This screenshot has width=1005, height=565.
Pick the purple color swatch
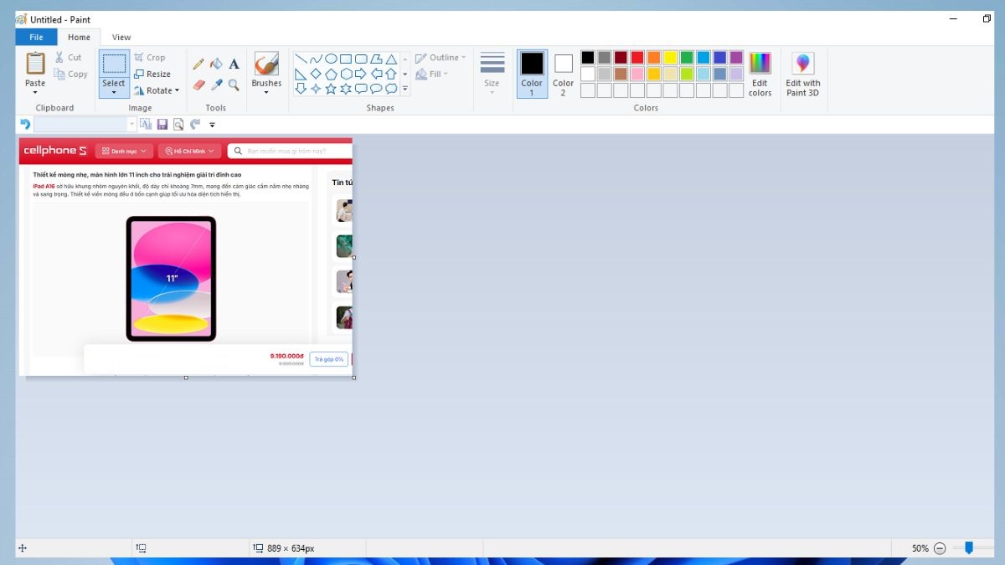tap(736, 58)
